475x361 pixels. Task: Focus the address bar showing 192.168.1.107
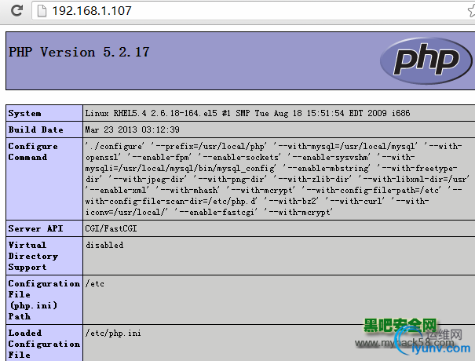tap(253, 11)
